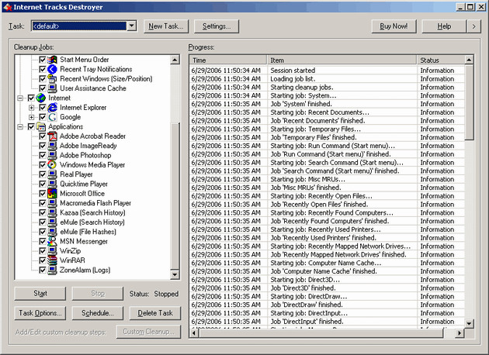The height and width of the screenshot is (355, 489).
Task: Click the eMule (File Hashes) icon
Action: pyautogui.click(x=52, y=232)
